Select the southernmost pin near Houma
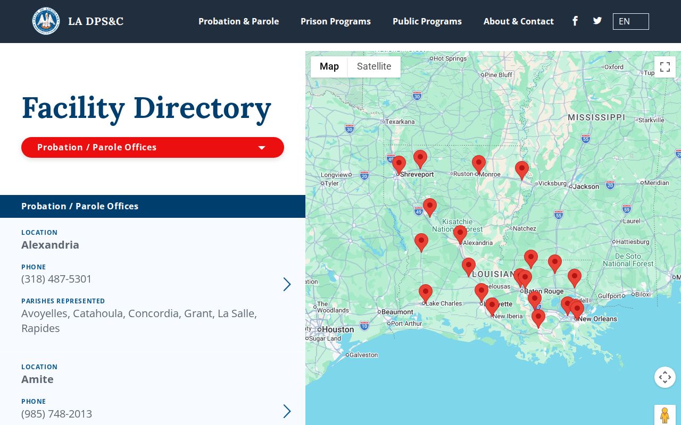Screen dimensions: 681x425 (538, 318)
